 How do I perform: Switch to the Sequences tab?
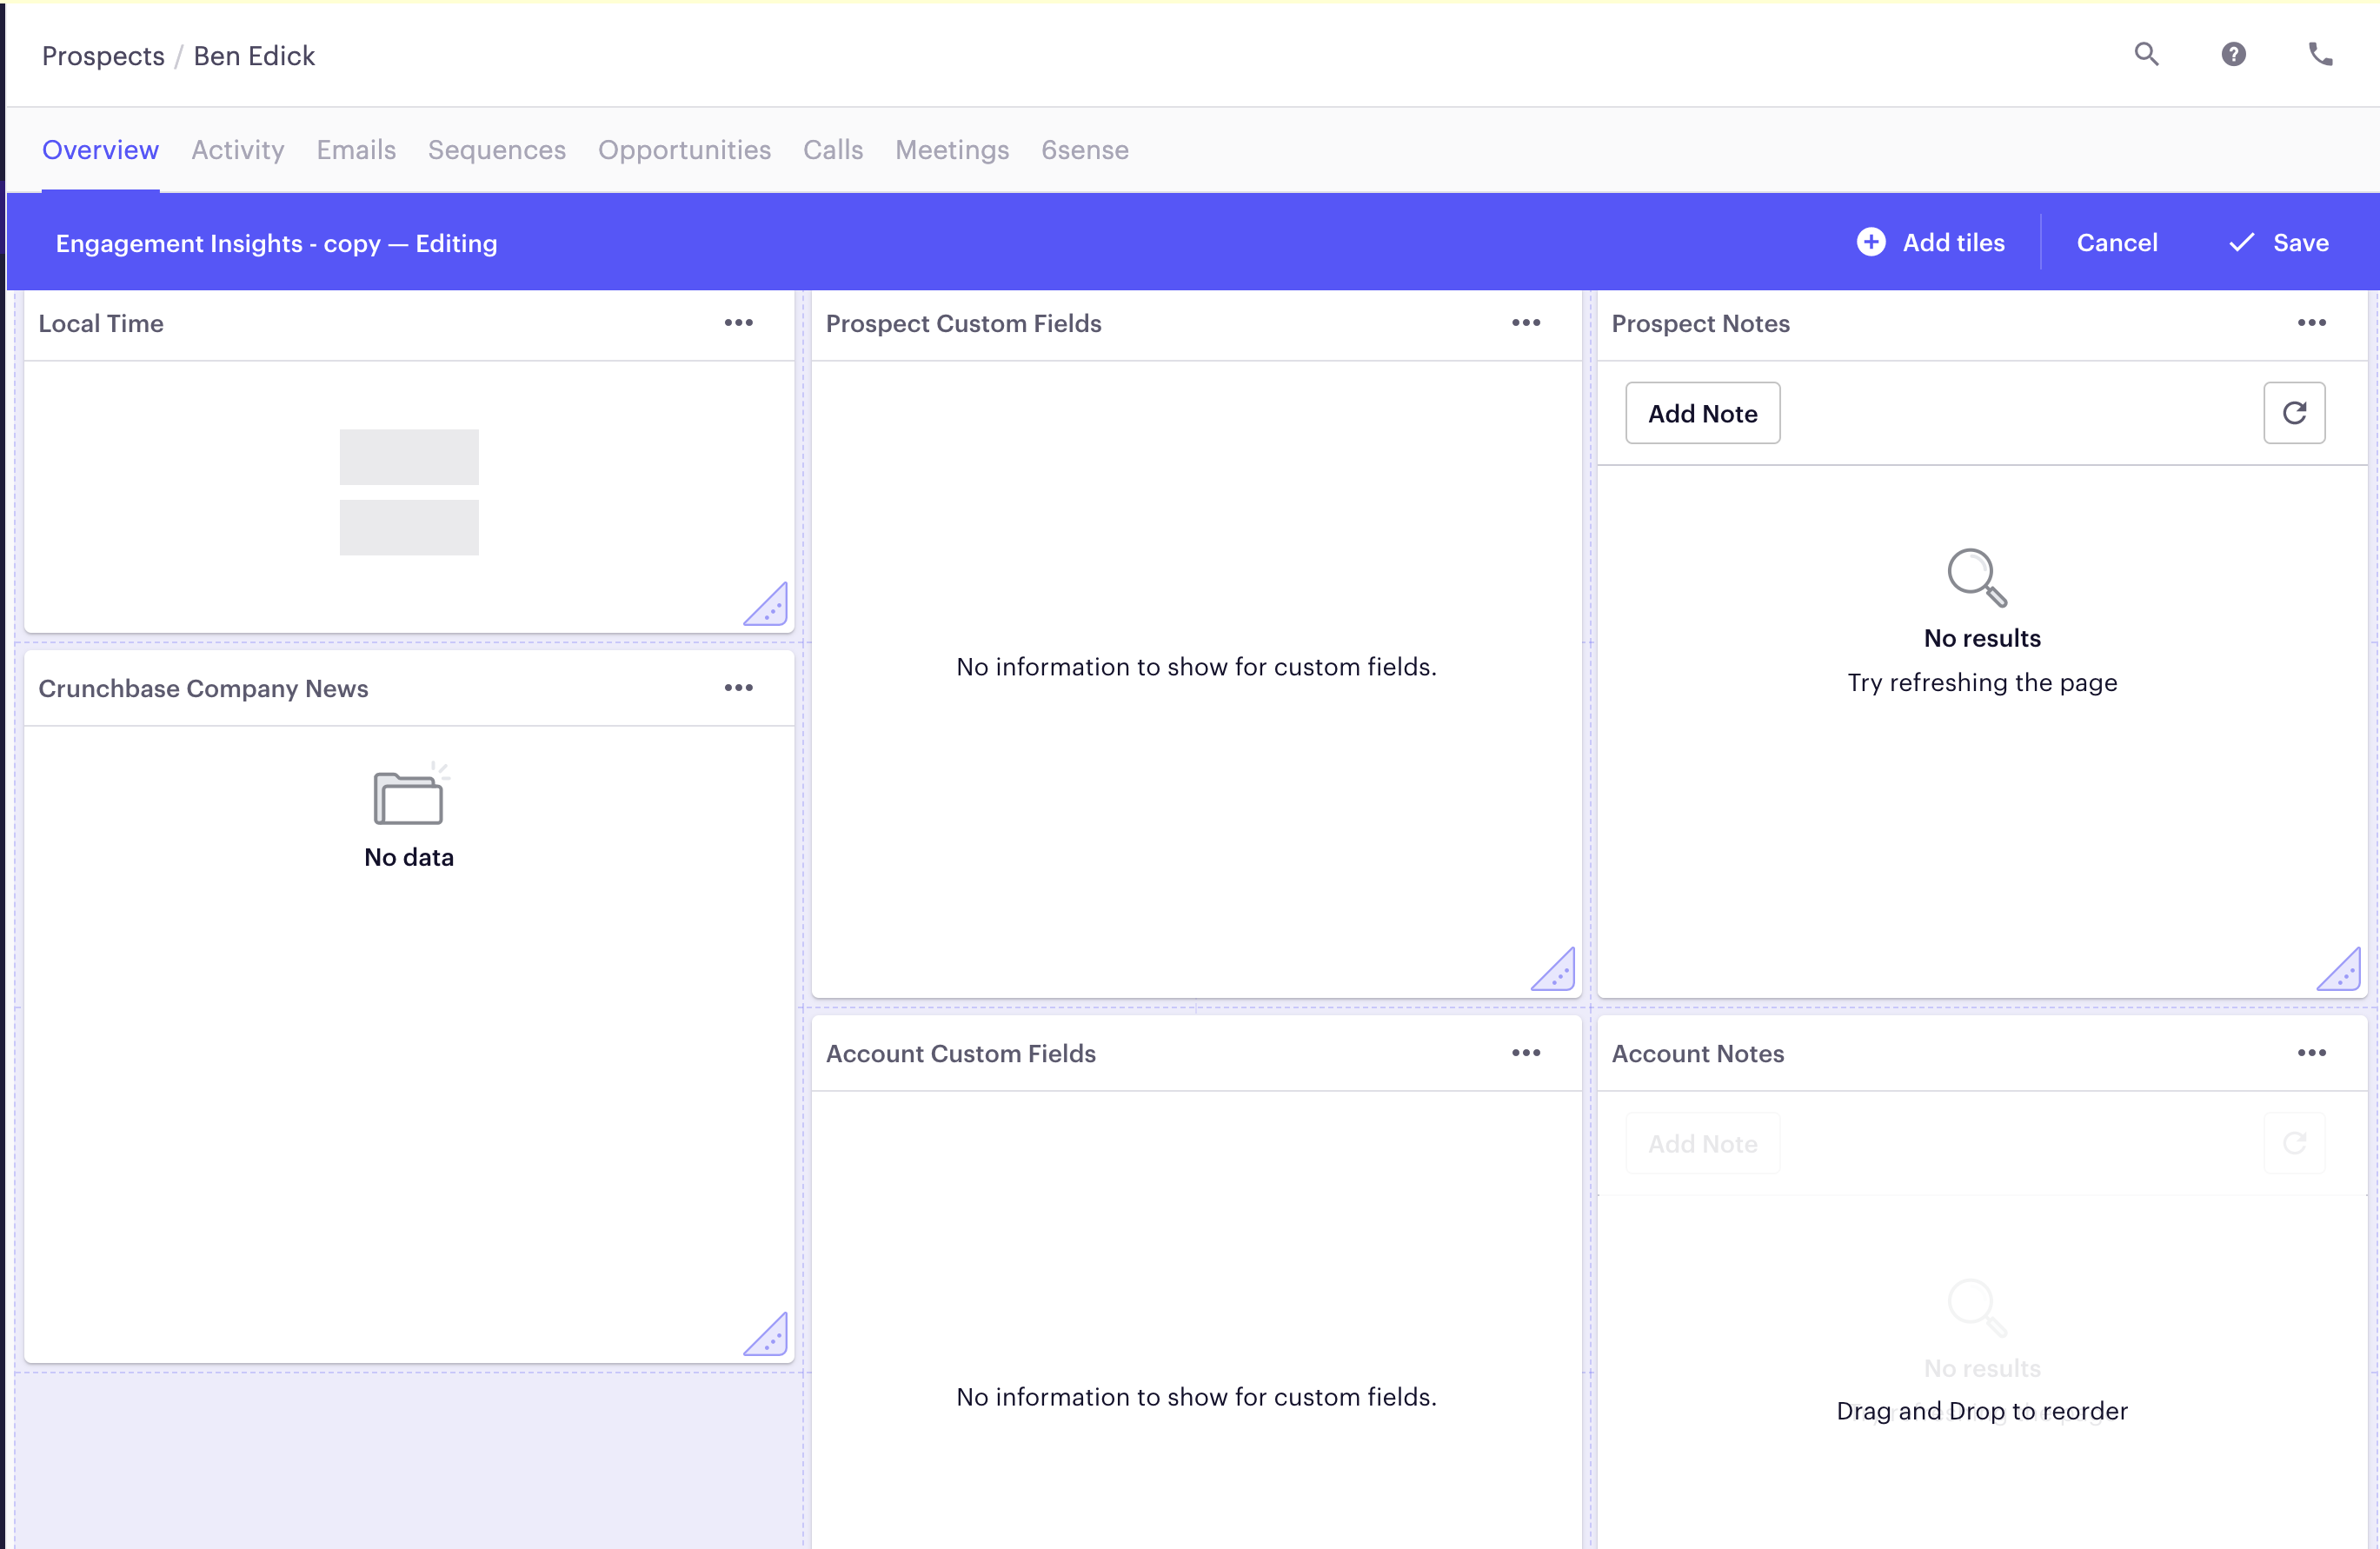497,150
